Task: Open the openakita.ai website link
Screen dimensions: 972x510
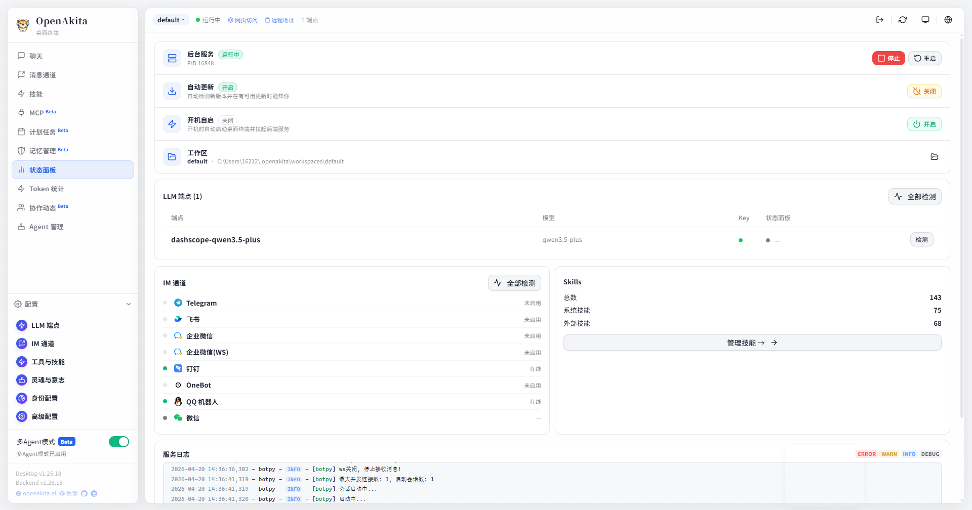Action: pos(36,493)
